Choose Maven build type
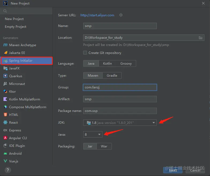 (93, 75)
